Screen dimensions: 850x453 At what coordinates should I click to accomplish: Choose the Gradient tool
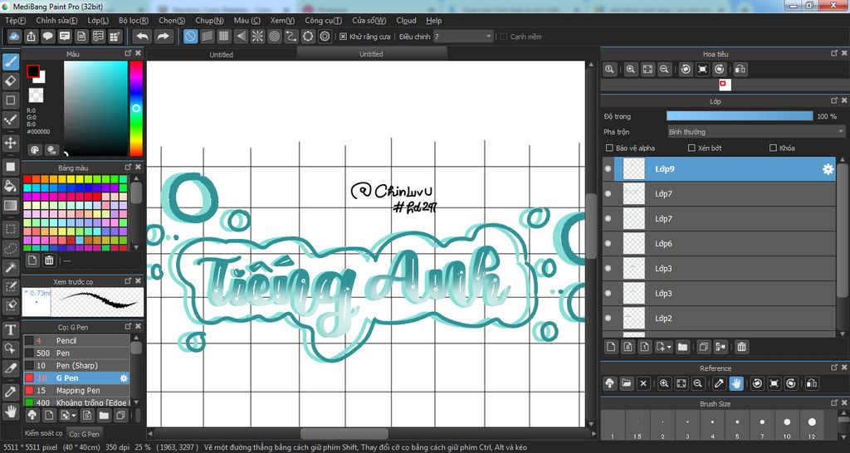[10, 206]
